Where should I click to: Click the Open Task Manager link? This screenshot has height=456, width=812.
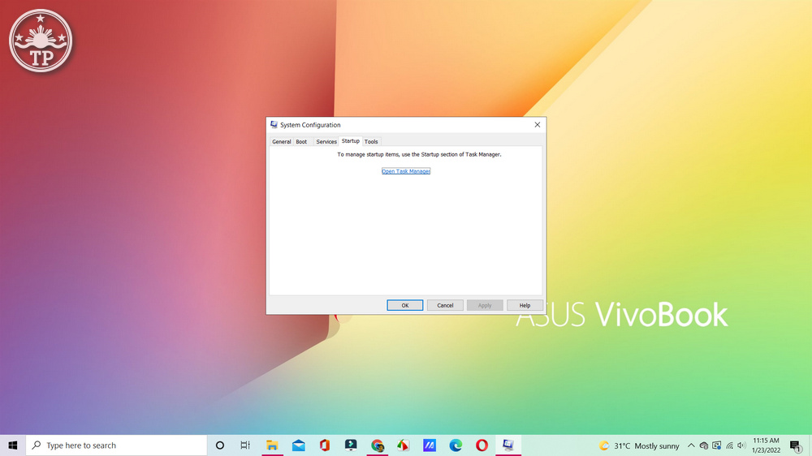coord(406,171)
